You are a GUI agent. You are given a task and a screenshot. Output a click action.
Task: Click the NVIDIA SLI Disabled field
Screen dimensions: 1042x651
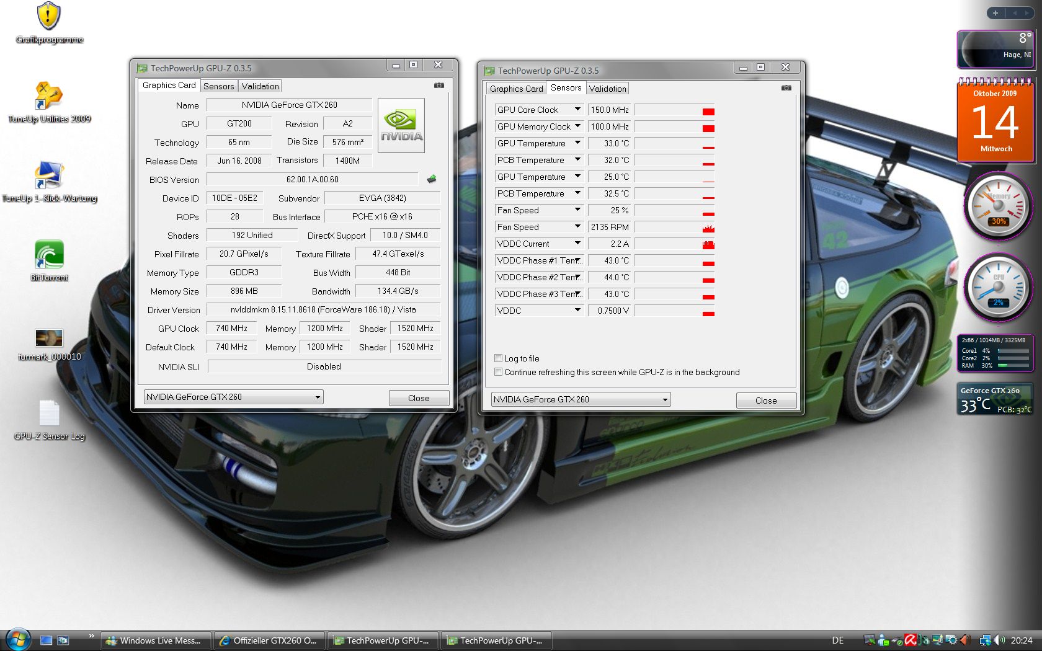point(324,366)
